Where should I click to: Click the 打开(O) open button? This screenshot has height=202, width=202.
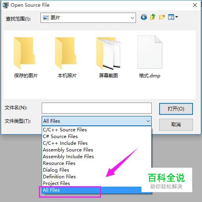[176, 109]
